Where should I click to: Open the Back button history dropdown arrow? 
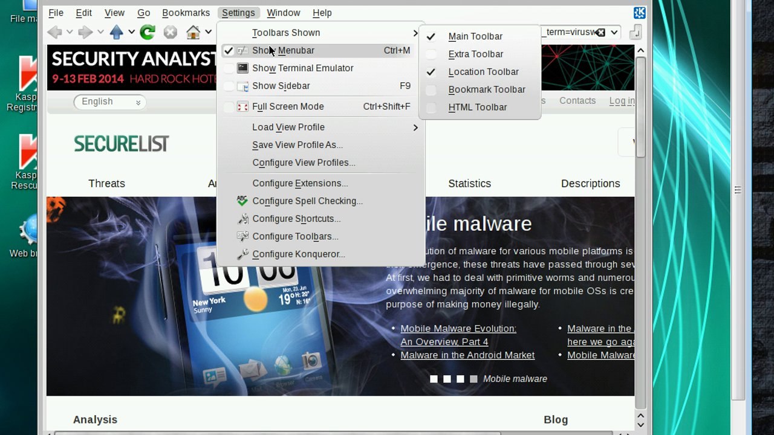pos(70,32)
